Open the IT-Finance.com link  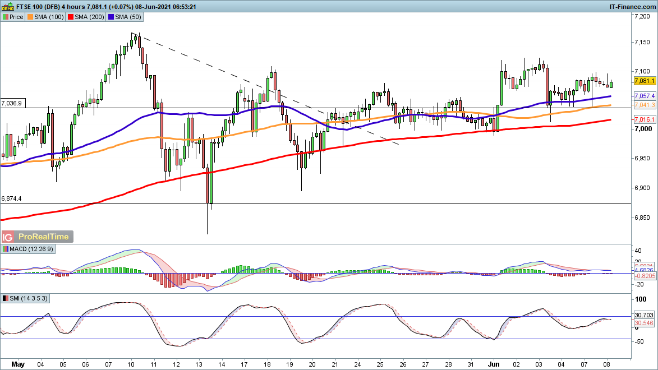[x=632, y=6]
